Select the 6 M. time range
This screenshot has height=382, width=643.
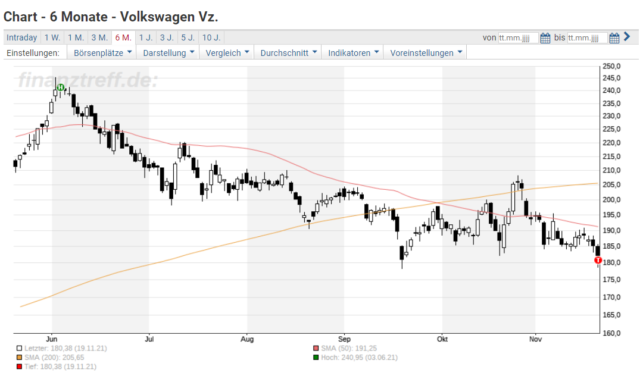[123, 37]
